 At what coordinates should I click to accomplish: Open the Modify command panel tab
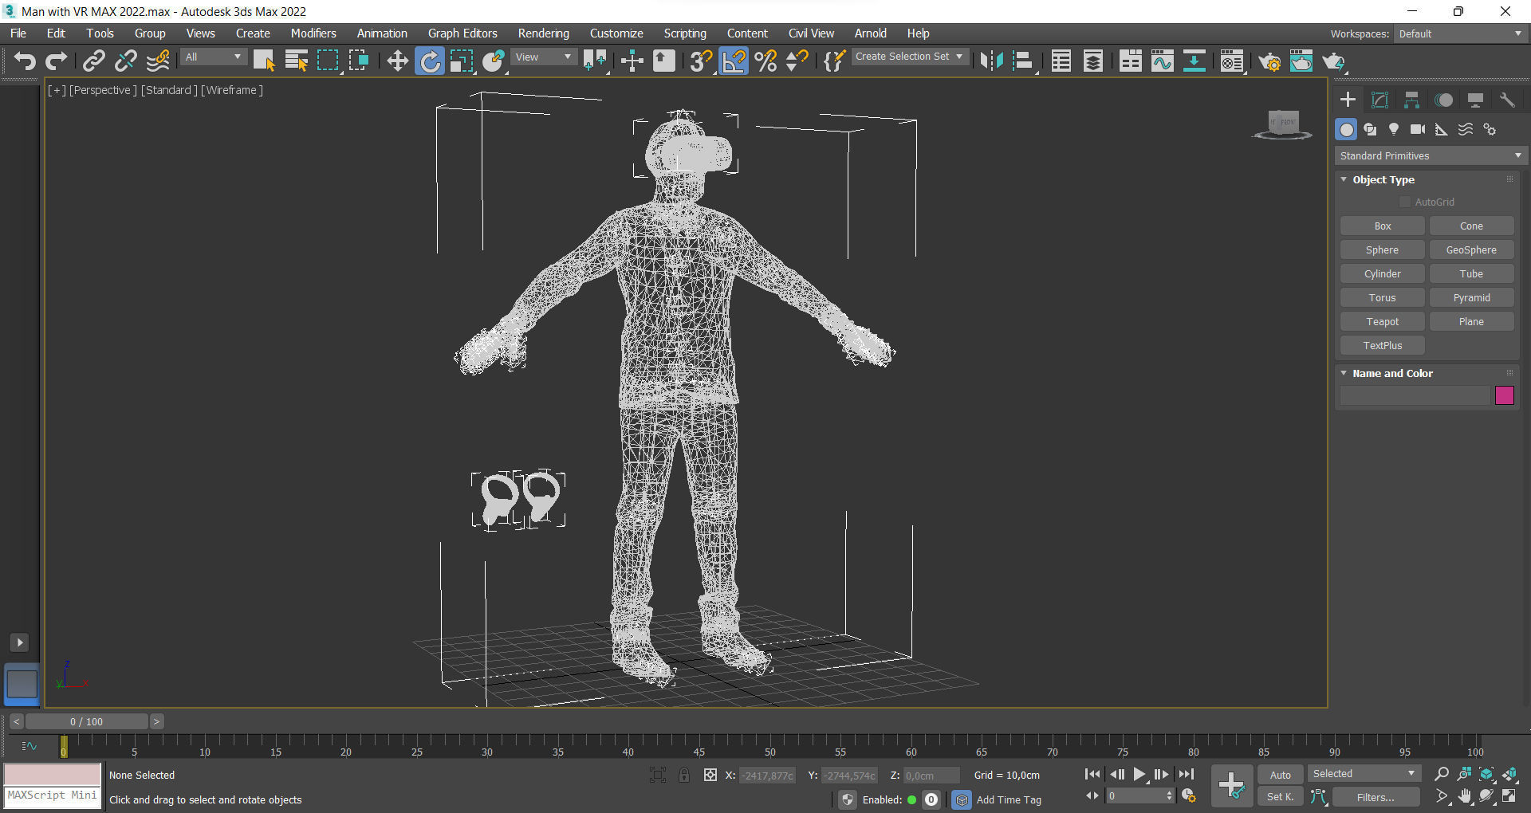(x=1379, y=100)
